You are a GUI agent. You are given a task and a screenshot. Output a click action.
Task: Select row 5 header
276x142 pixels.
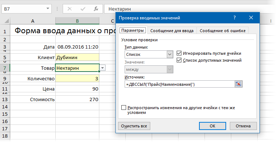click(5, 57)
